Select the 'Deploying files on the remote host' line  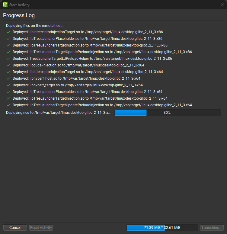35,26
